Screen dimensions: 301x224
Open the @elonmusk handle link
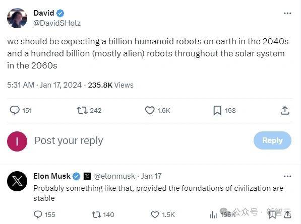(x=114, y=176)
